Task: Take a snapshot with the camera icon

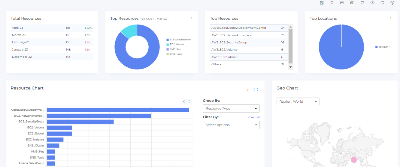Action: tap(352, 3)
